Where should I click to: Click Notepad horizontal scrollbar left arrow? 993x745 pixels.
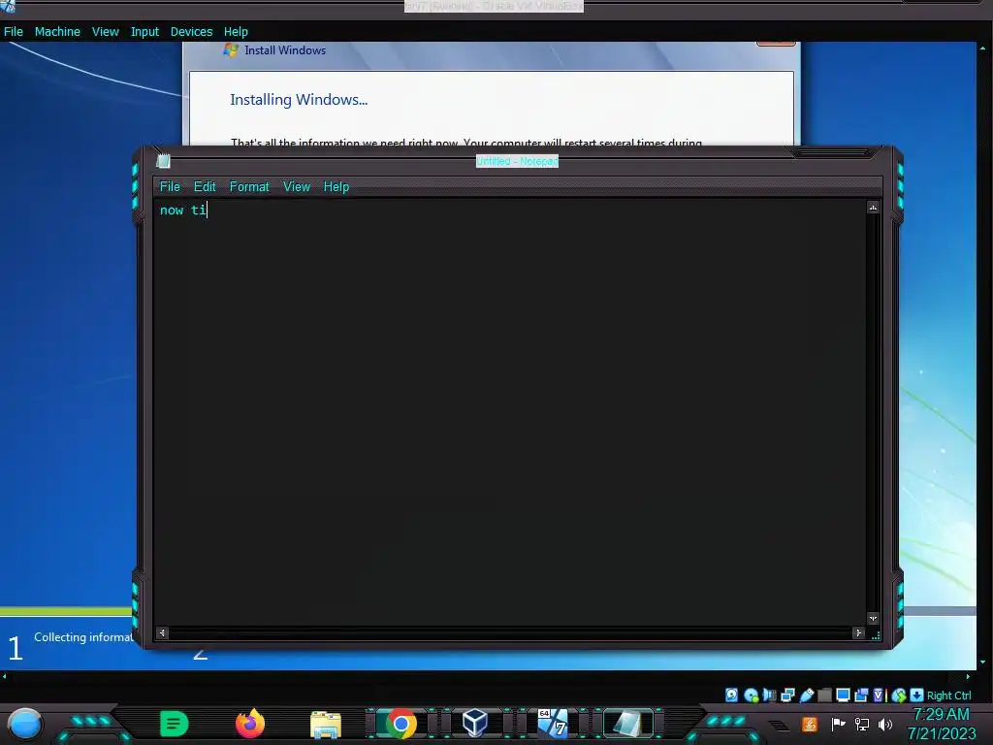click(x=162, y=632)
